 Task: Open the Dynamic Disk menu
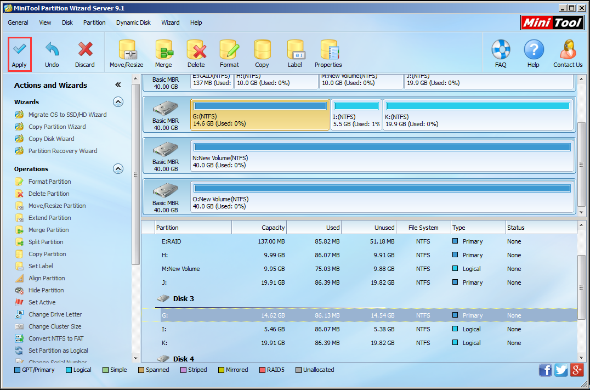[133, 22]
